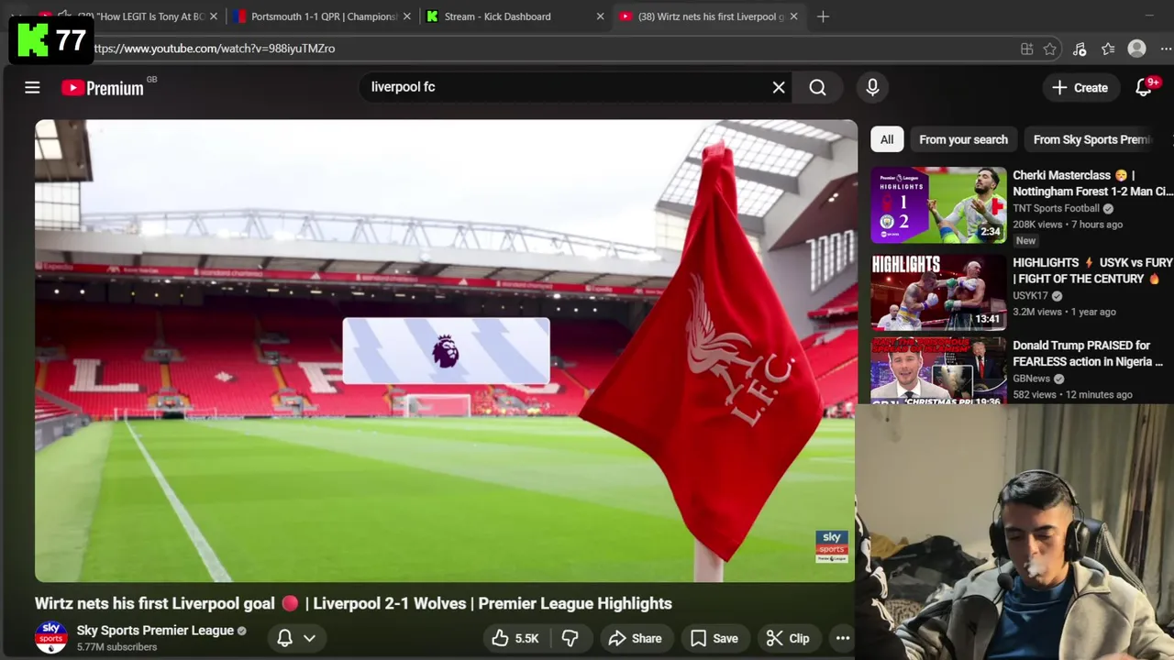This screenshot has width=1174, height=660.
Task: Open the browser media control music icon
Action: coord(1080,49)
